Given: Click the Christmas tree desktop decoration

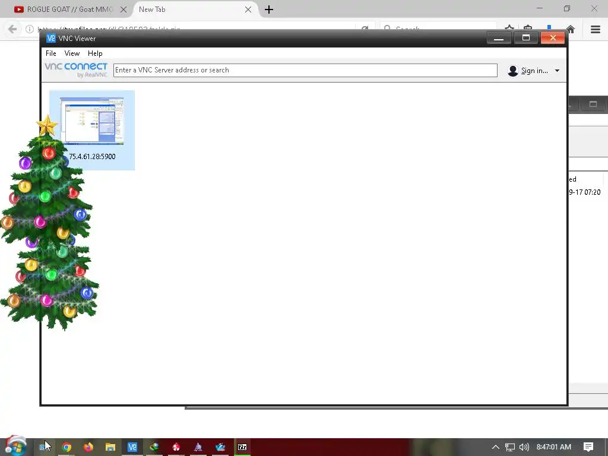Looking at the screenshot, I should tap(49, 223).
